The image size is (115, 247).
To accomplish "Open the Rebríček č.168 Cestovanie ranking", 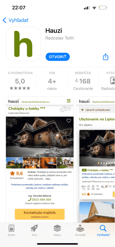I will coord(83,81).
